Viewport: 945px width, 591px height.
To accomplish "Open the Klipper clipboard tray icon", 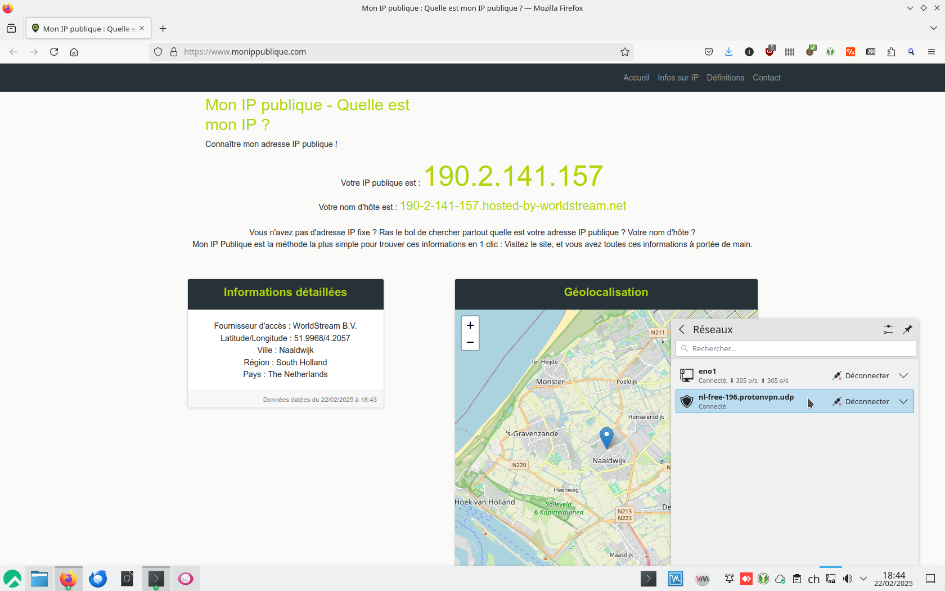I will [x=797, y=579].
